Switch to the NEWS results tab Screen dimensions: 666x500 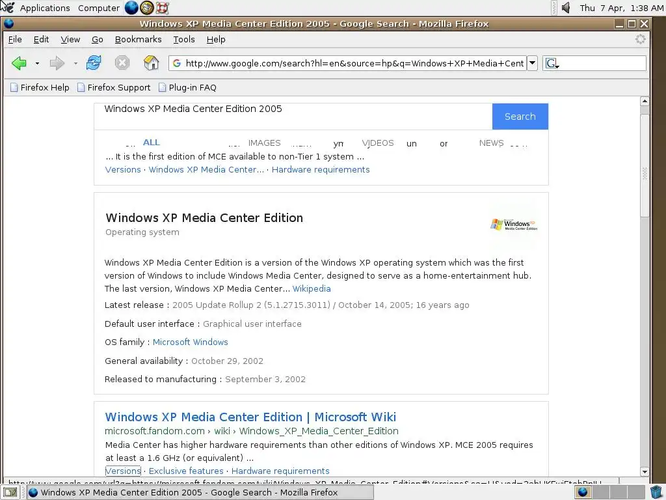[x=491, y=143]
